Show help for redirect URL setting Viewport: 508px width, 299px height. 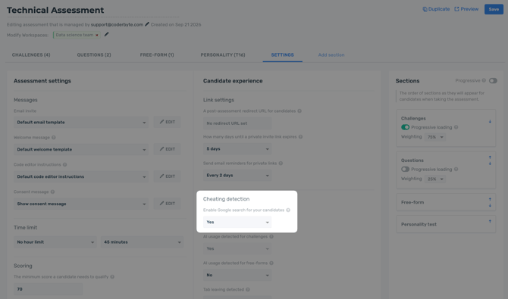tap(299, 111)
